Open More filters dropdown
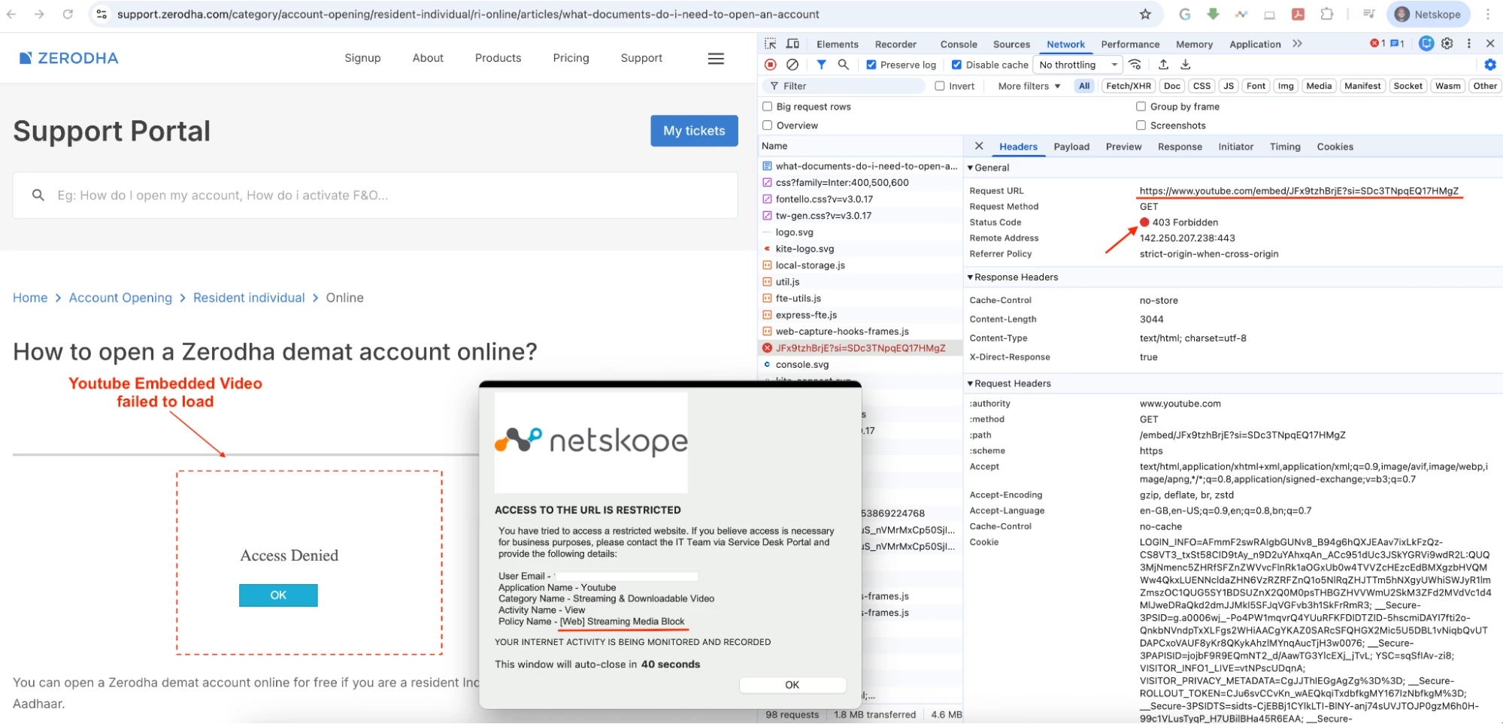Image resolution: width=1503 pixels, height=724 pixels. point(1029,86)
